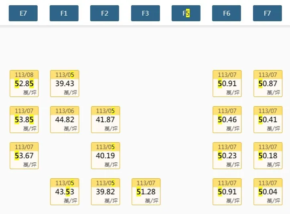Open the F3 column header
Screen dimensions: 290x214
[x=145, y=13]
